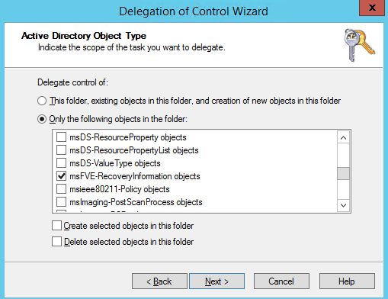388x299 pixels.
Task: Tick the msDS-ValueType objects checkbox
Action: pyautogui.click(x=61, y=163)
